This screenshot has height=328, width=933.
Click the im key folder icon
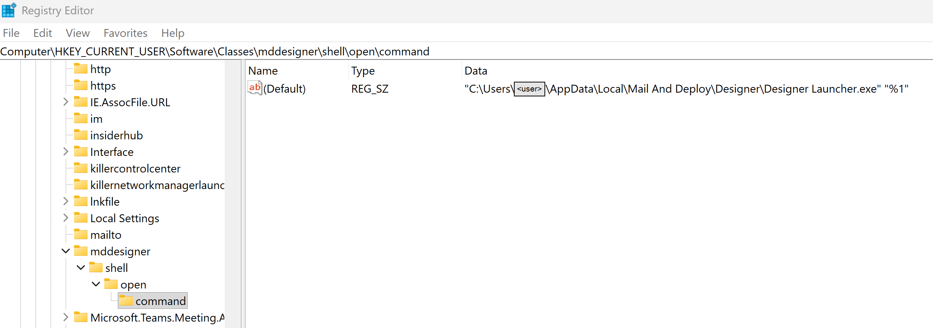[x=80, y=118]
